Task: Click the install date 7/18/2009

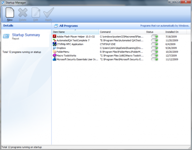Action: (x=171, y=36)
